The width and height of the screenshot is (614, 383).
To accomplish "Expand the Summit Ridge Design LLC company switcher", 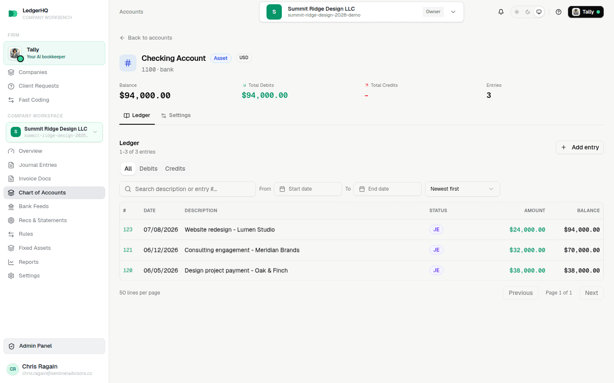I will tap(362, 12).
